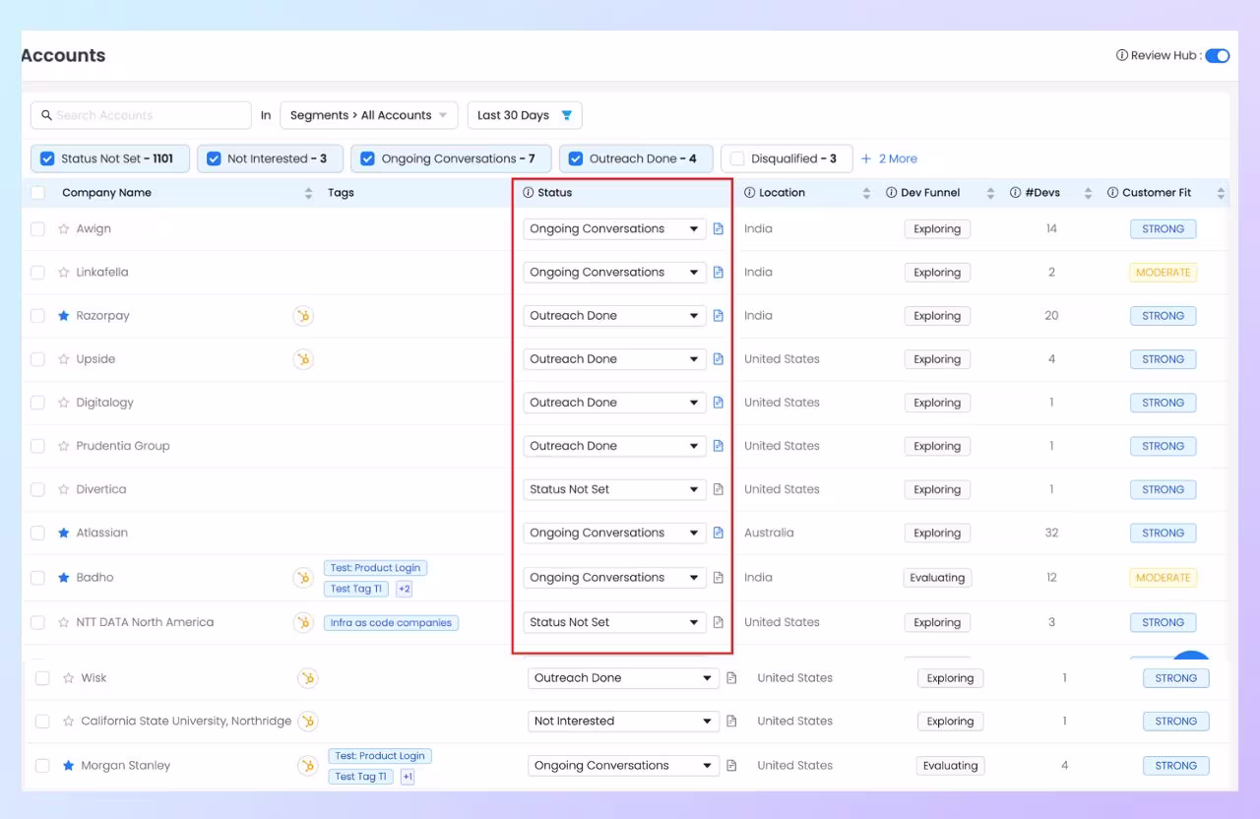Open the HubSpot icon for Badho
Screen dimensions: 1260x819
303,578
